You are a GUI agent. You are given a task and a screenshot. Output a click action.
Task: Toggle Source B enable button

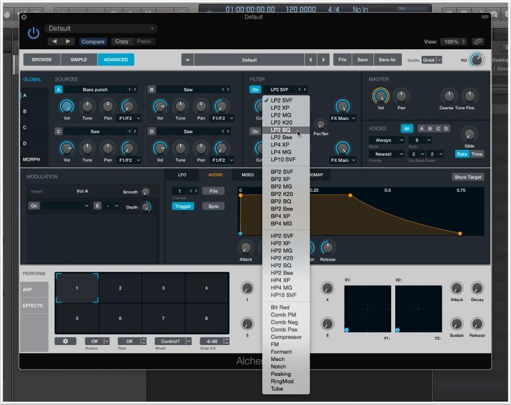point(152,89)
